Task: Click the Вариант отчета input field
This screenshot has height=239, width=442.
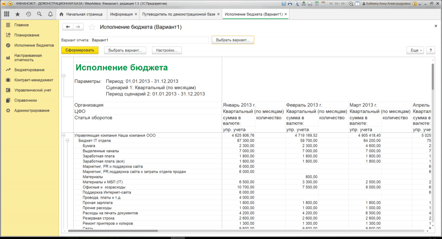Action: tap(150, 40)
